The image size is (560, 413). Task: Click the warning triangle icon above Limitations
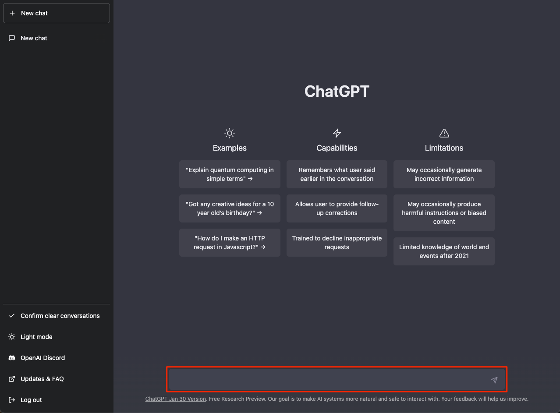[444, 133]
